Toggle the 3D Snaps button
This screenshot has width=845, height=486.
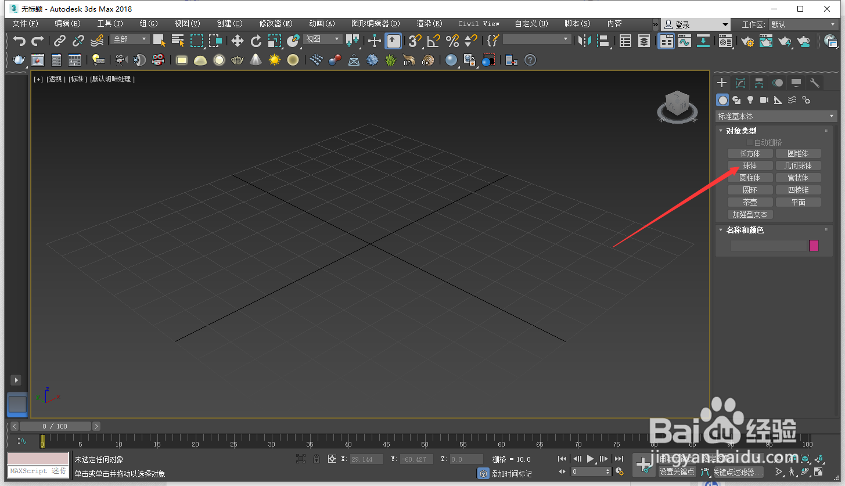point(415,41)
